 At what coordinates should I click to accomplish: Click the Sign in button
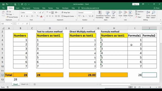click(x=136, y=4)
